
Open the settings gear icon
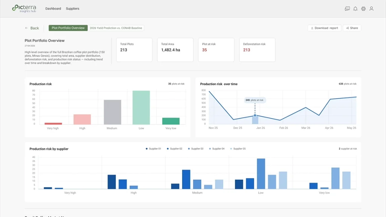pyautogui.click(x=363, y=9)
